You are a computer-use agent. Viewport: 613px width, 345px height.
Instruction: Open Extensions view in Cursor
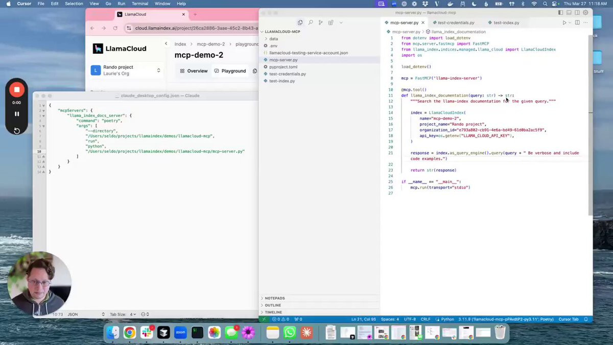331,22
